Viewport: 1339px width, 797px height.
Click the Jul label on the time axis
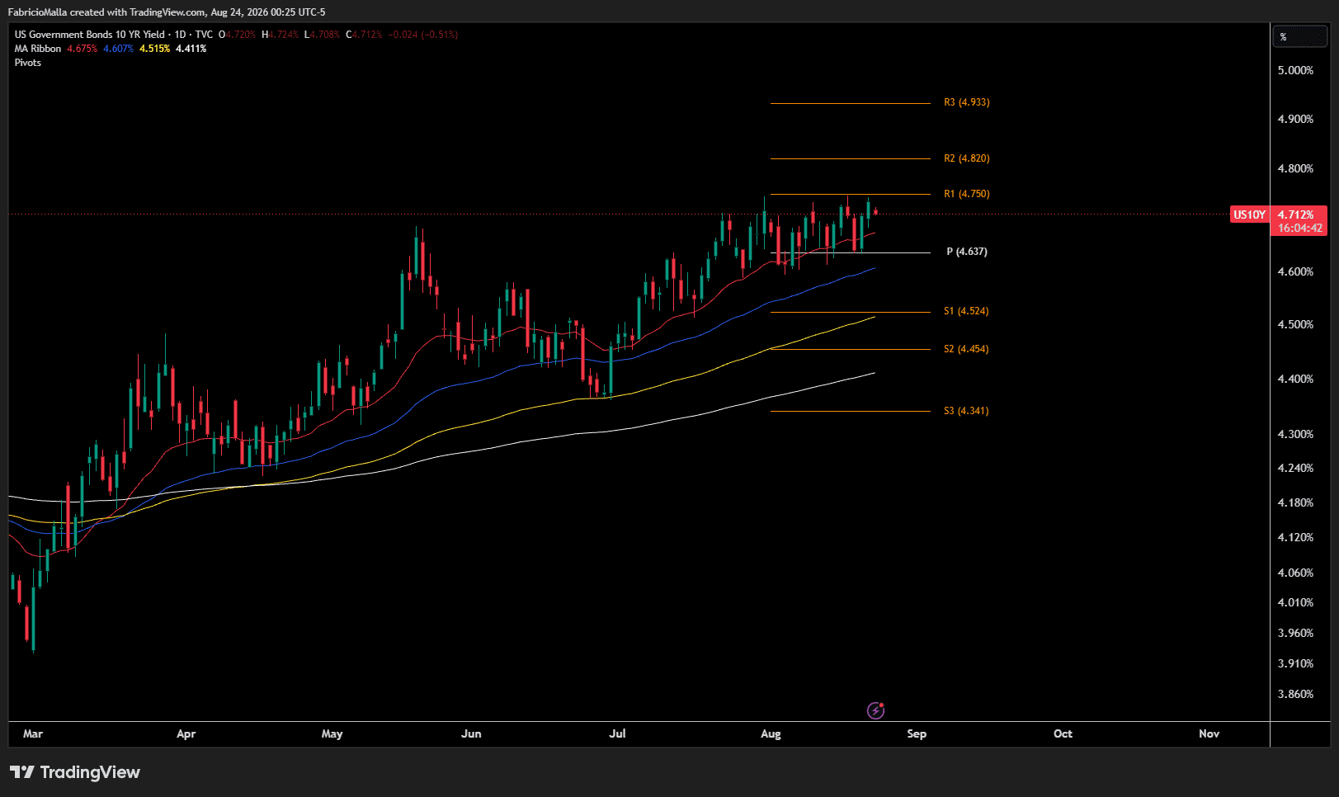click(x=617, y=733)
